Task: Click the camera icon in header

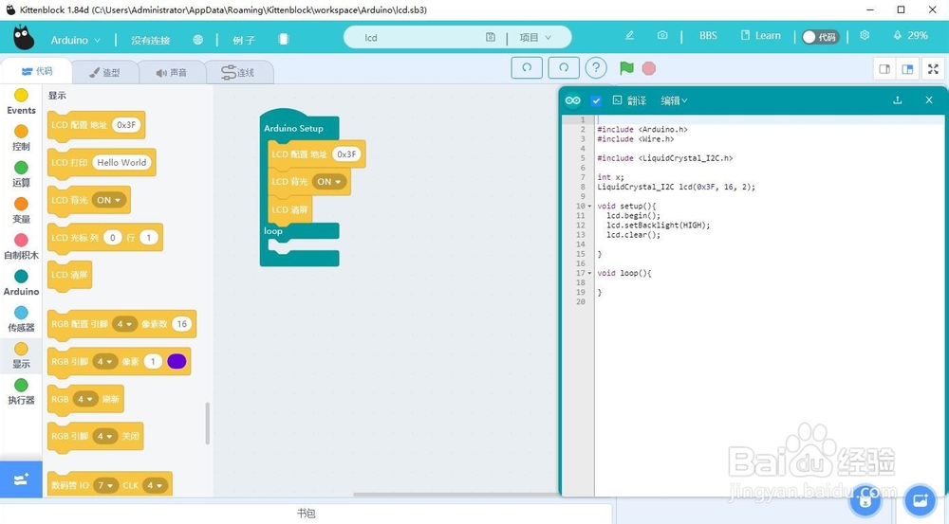Action: (x=662, y=36)
